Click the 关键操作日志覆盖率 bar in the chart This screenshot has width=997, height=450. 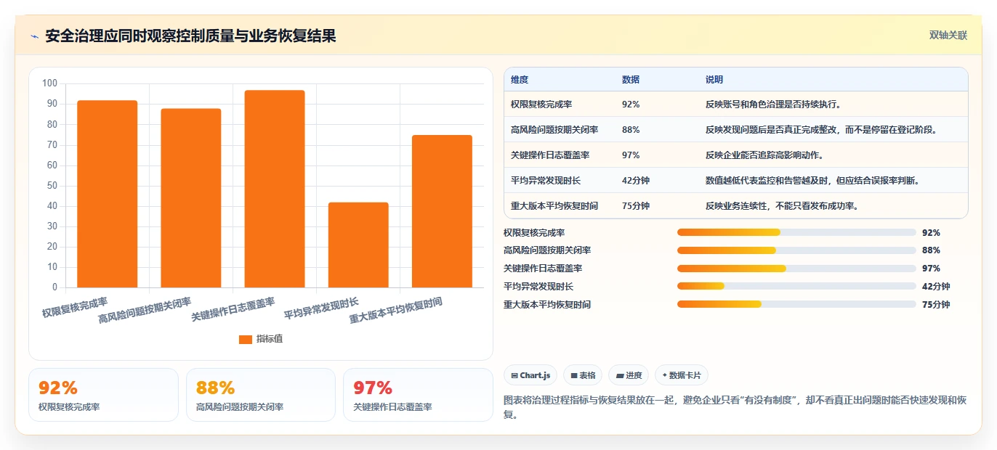[x=275, y=189]
